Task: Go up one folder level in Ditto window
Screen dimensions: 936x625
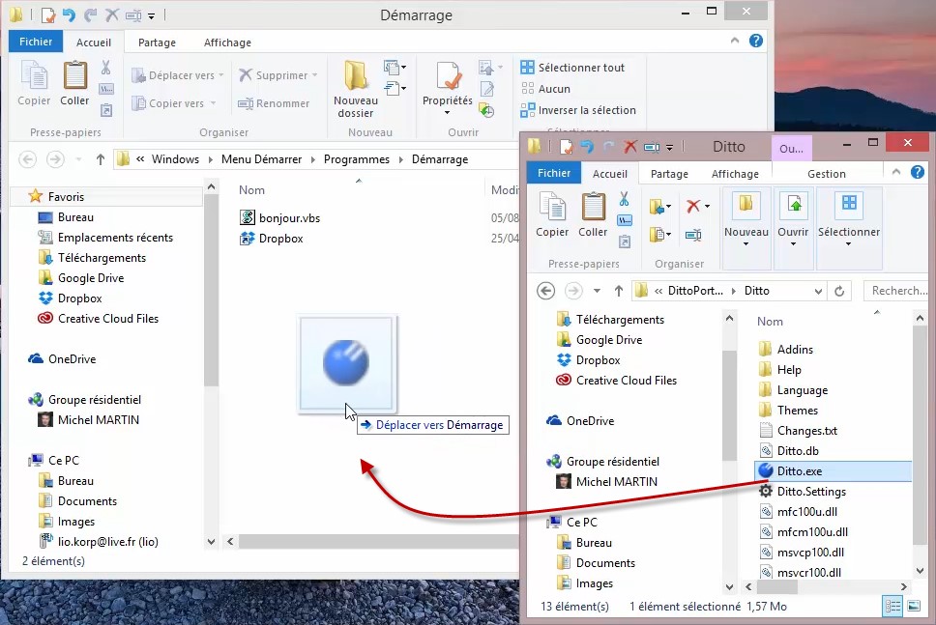Action: pos(618,291)
